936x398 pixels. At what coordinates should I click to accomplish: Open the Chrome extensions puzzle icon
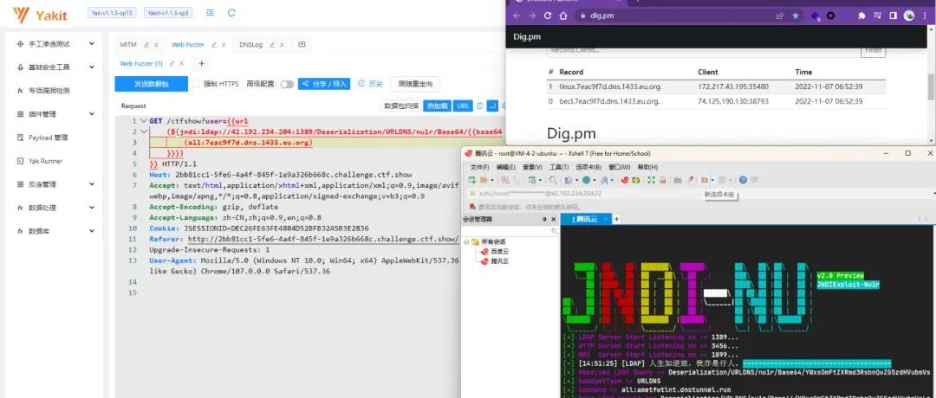861,16
